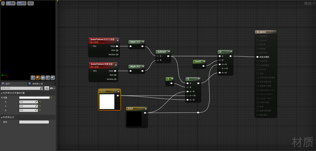Viewport: 316px width, 151px height.
Task: Click the R value field
Action: (29, 102)
